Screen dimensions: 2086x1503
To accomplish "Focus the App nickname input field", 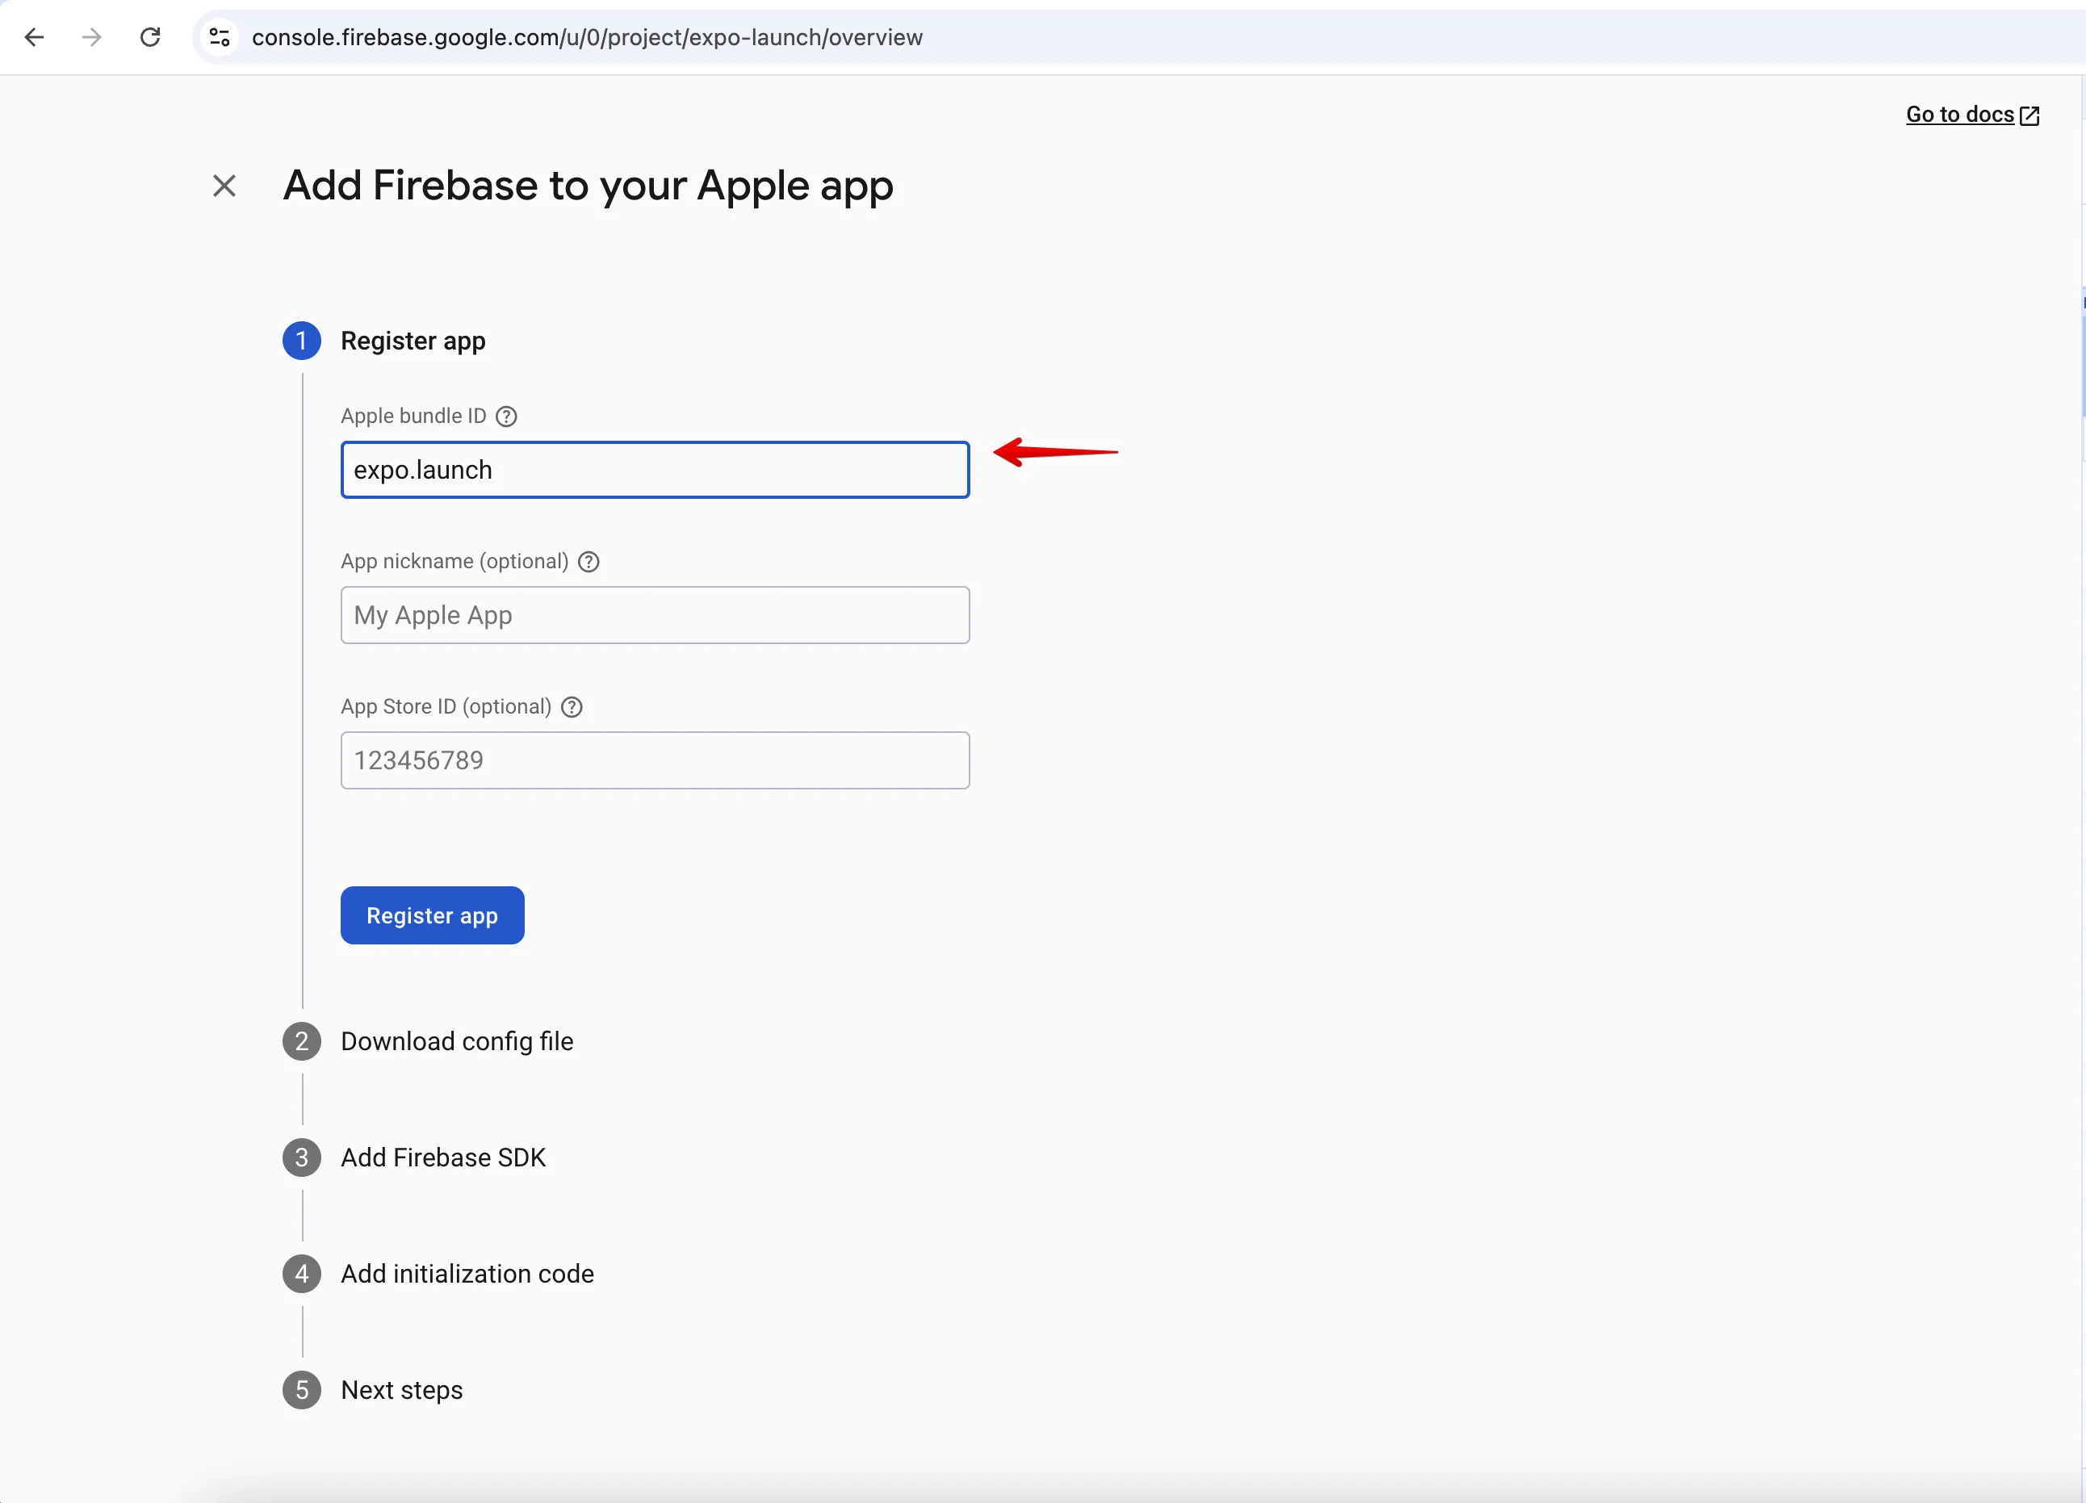I will [x=655, y=615].
